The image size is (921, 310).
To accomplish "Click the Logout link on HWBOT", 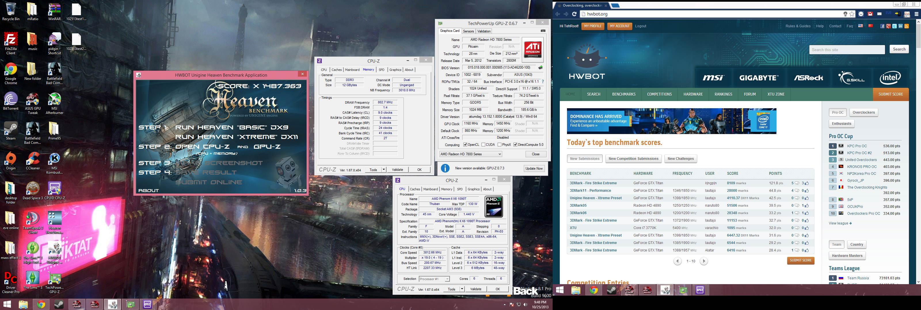I will pos(640,26).
